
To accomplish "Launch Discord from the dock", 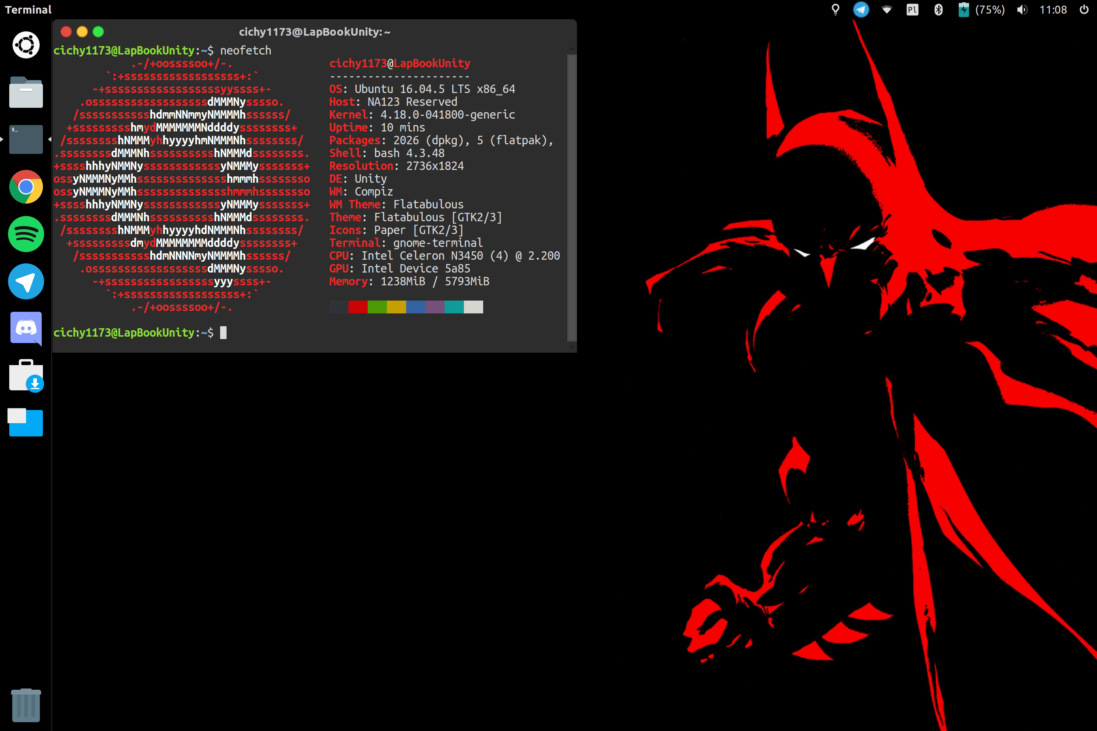I will 26,328.
